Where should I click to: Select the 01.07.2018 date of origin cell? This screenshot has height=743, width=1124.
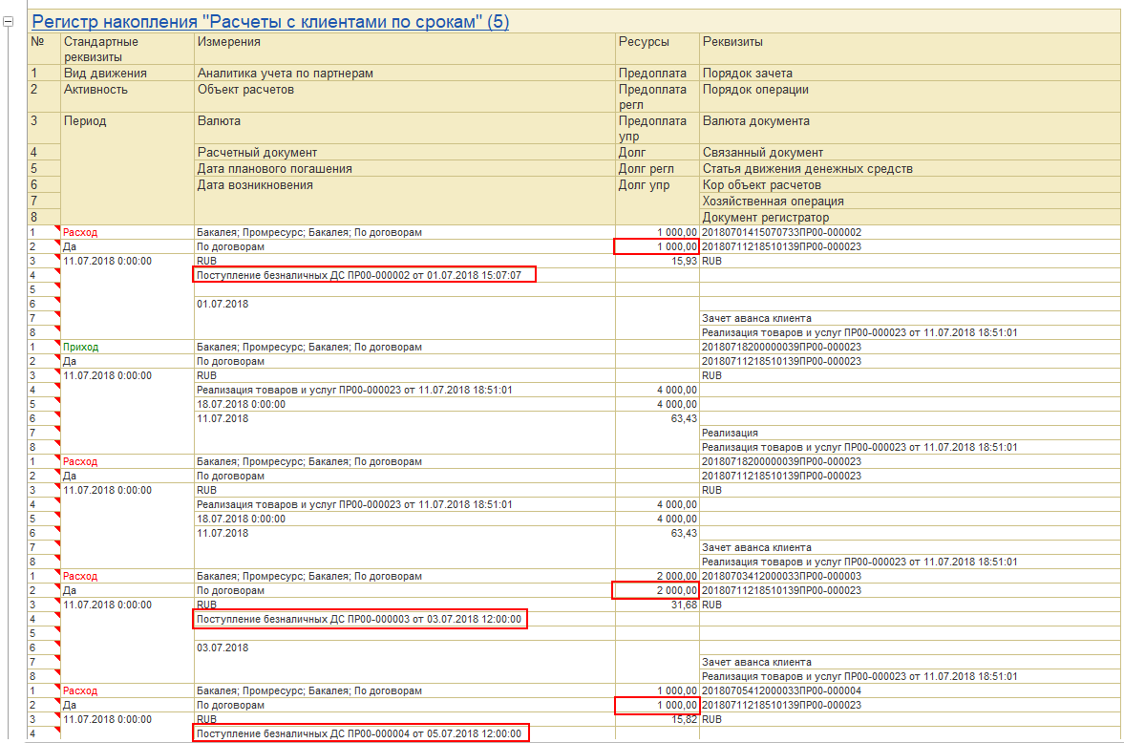tap(223, 304)
